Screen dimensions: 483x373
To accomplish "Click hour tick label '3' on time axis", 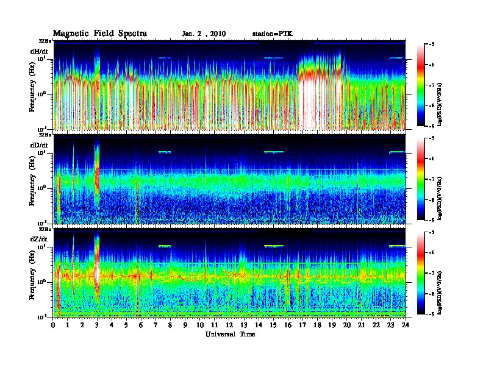I will point(97,325).
